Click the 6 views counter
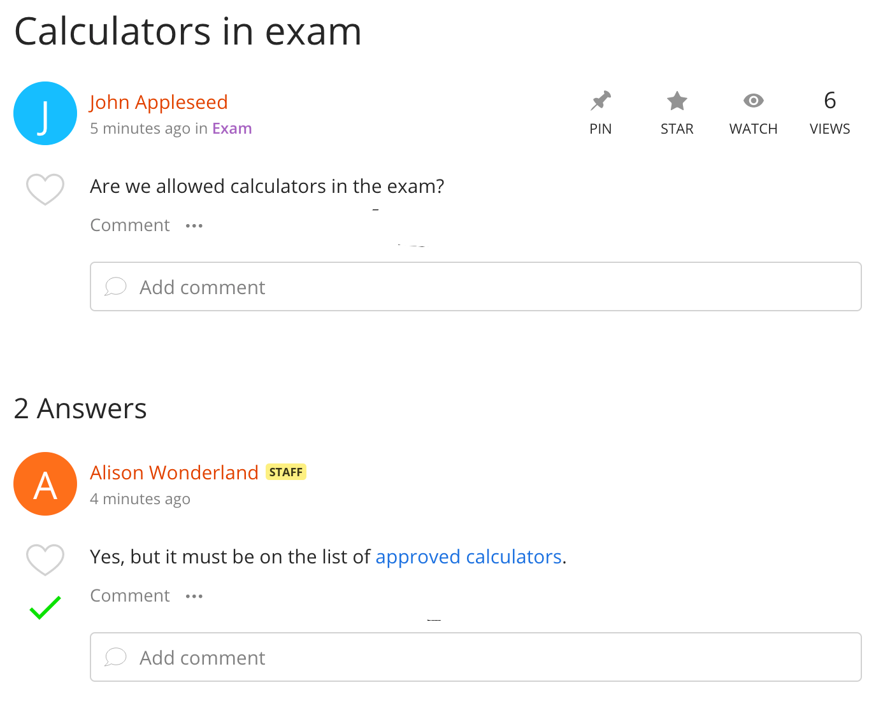The width and height of the screenshot is (890, 706). click(829, 112)
